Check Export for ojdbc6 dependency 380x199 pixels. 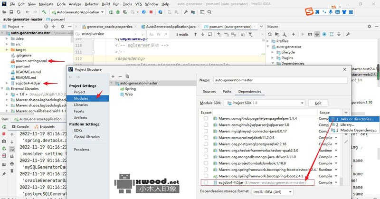(x=206, y=137)
